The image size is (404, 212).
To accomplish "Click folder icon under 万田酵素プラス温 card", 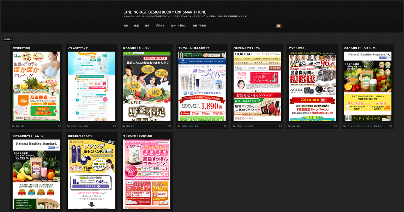I will (x=13, y=126).
